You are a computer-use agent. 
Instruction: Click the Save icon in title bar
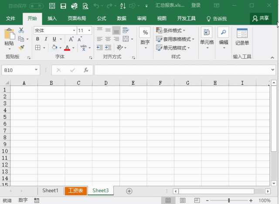[x=63, y=6]
